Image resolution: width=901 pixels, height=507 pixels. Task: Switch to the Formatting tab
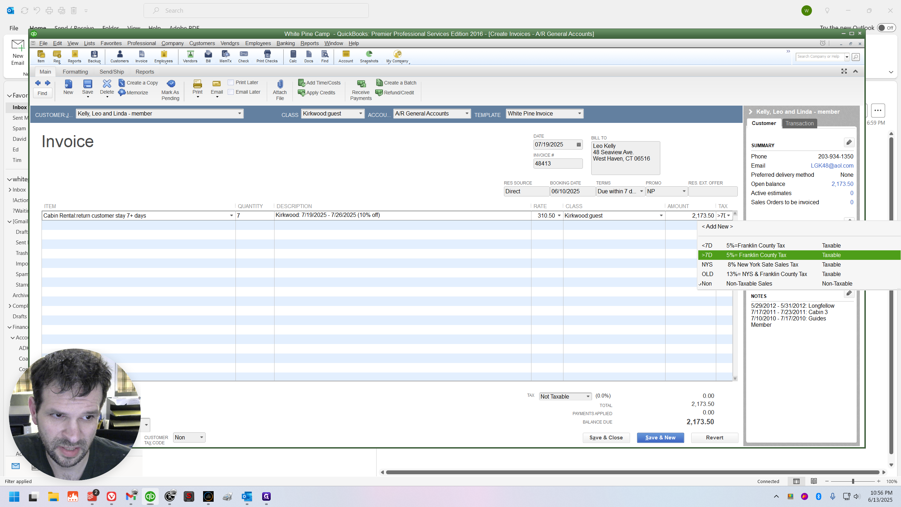tap(75, 72)
